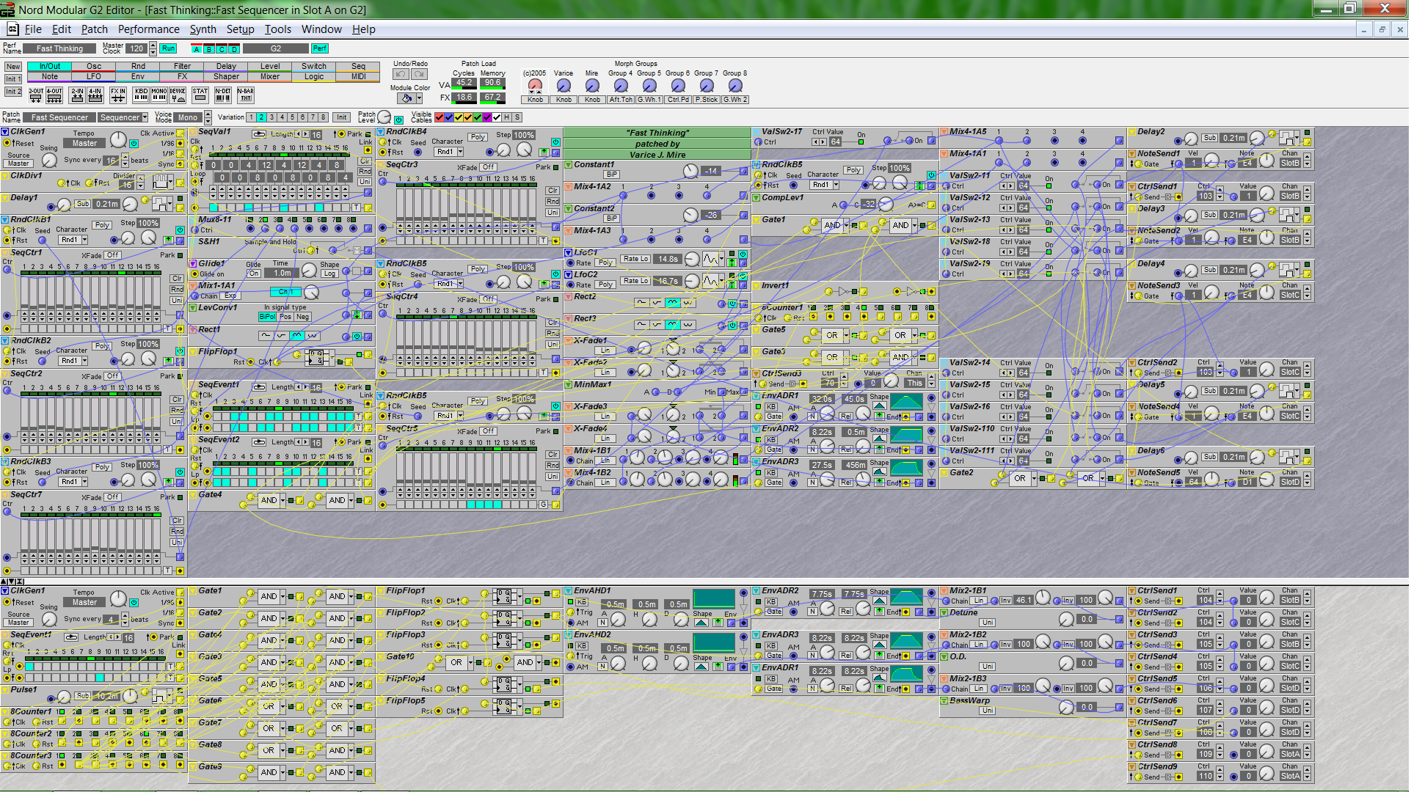The image size is (1411, 792).
Task: Toggle RndClkB4 bypass power icon
Action: pos(555,142)
